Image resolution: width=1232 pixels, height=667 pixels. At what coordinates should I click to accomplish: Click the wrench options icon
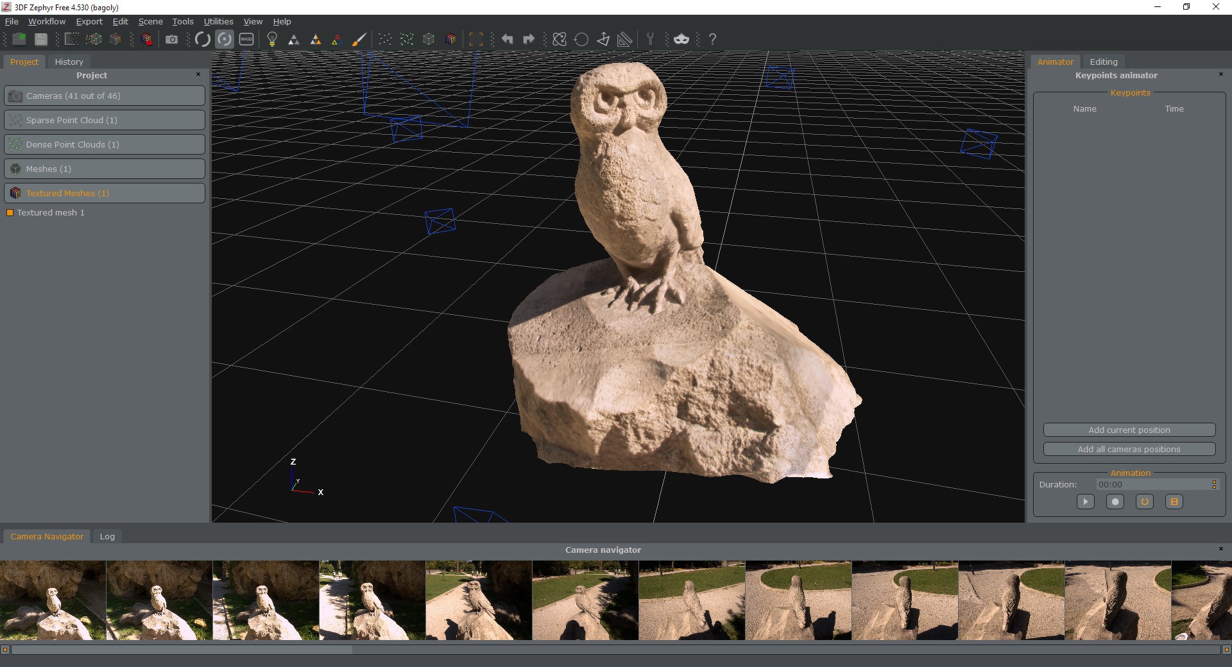coord(650,40)
